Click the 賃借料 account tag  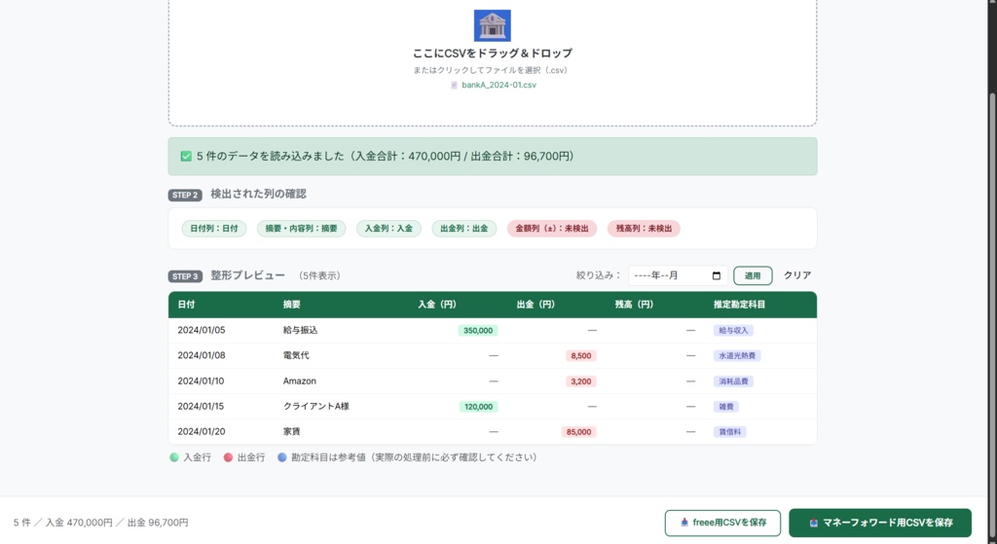click(x=730, y=432)
